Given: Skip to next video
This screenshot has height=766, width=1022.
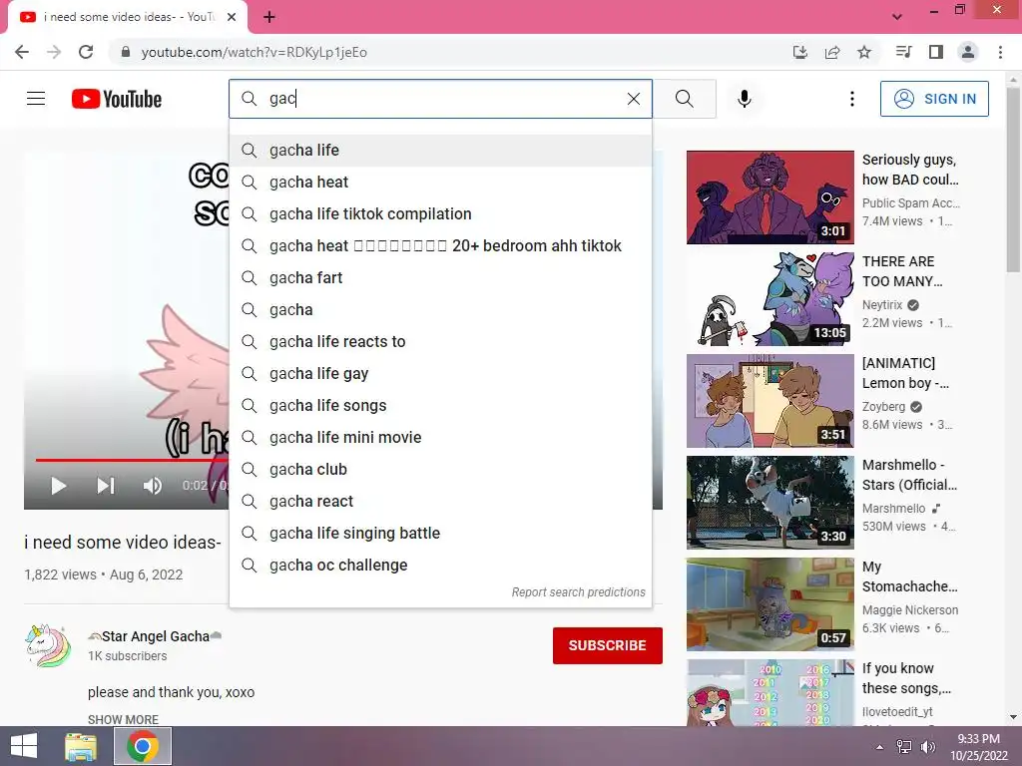Looking at the screenshot, I should click(x=106, y=486).
